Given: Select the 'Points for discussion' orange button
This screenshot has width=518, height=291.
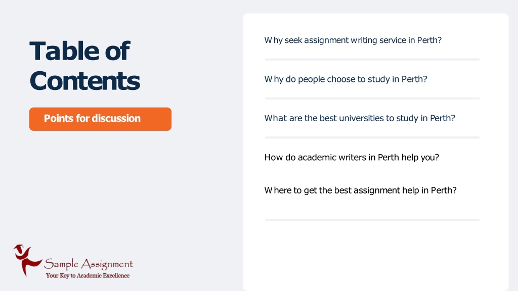Looking at the screenshot, I should point(100,119).
